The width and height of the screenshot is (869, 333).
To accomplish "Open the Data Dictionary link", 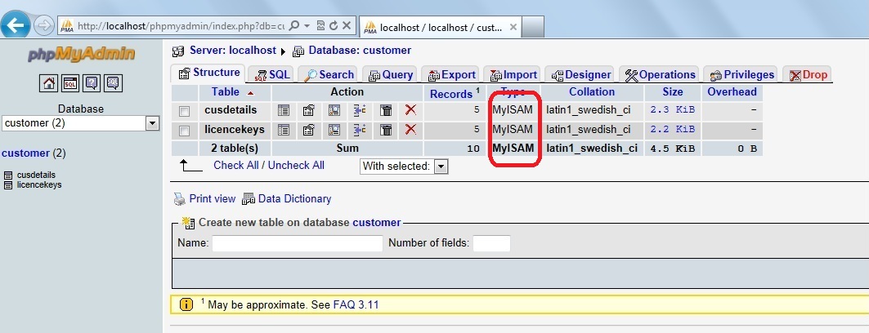I will pos(294,198).
